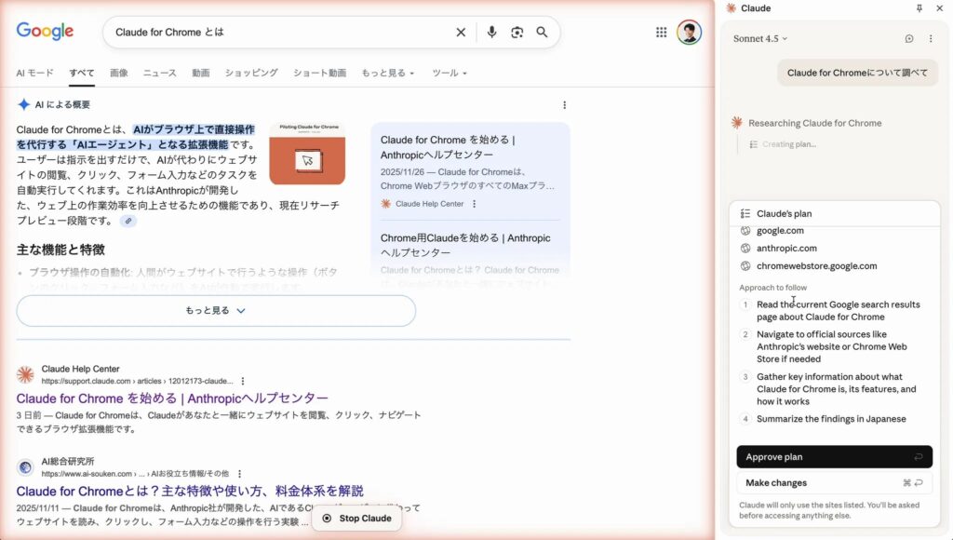Viewport: 953px width, 540px height.
Task: Expand AI overview with もっと見る button
Action: (216, 311)
